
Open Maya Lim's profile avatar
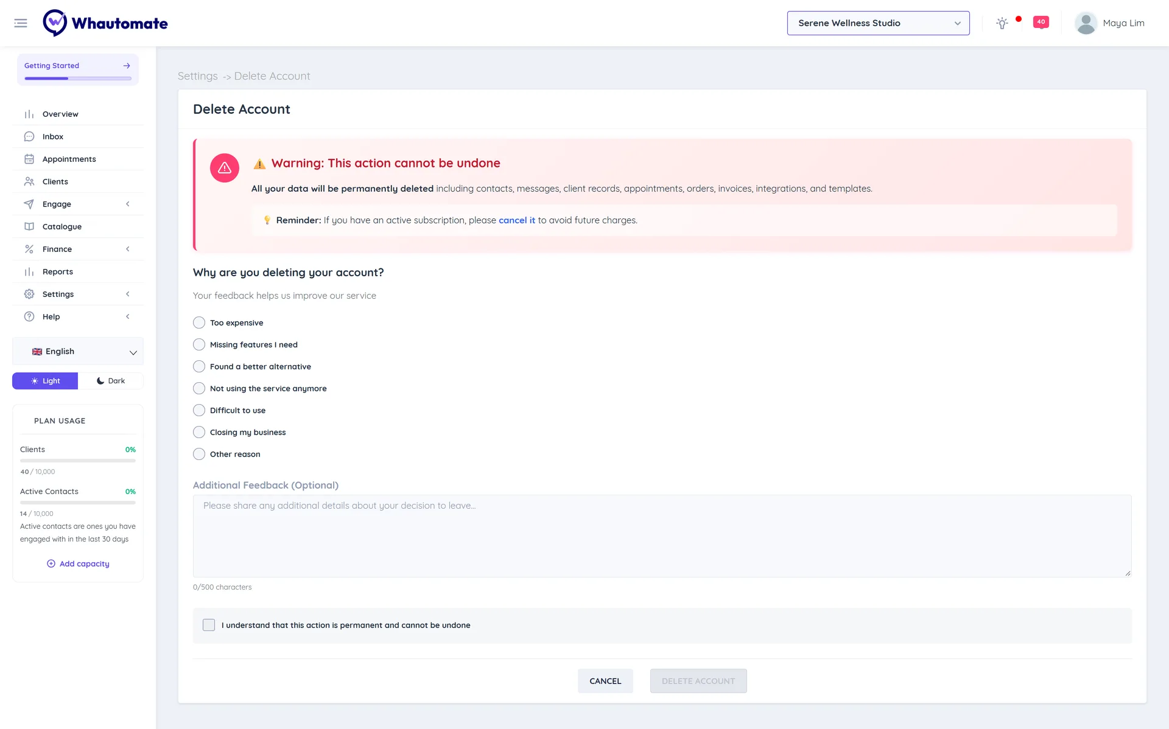point(1086,23)
